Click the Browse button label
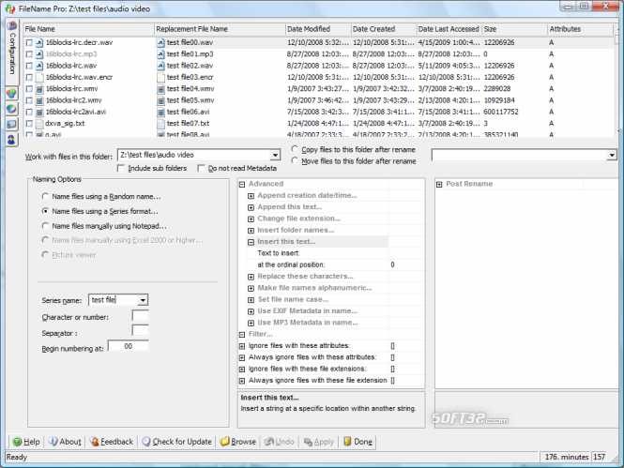 click(x=243, y=442)
